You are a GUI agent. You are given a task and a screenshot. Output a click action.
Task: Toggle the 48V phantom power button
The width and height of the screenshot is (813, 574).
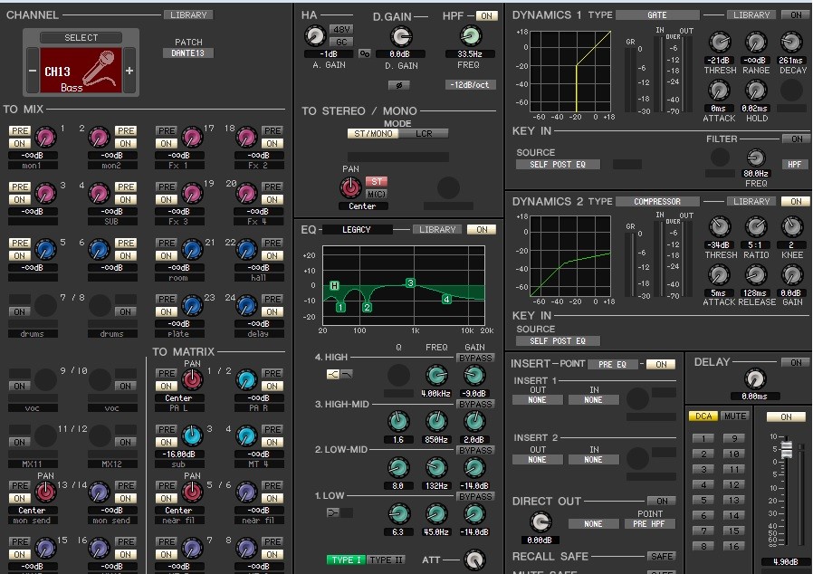340,29
